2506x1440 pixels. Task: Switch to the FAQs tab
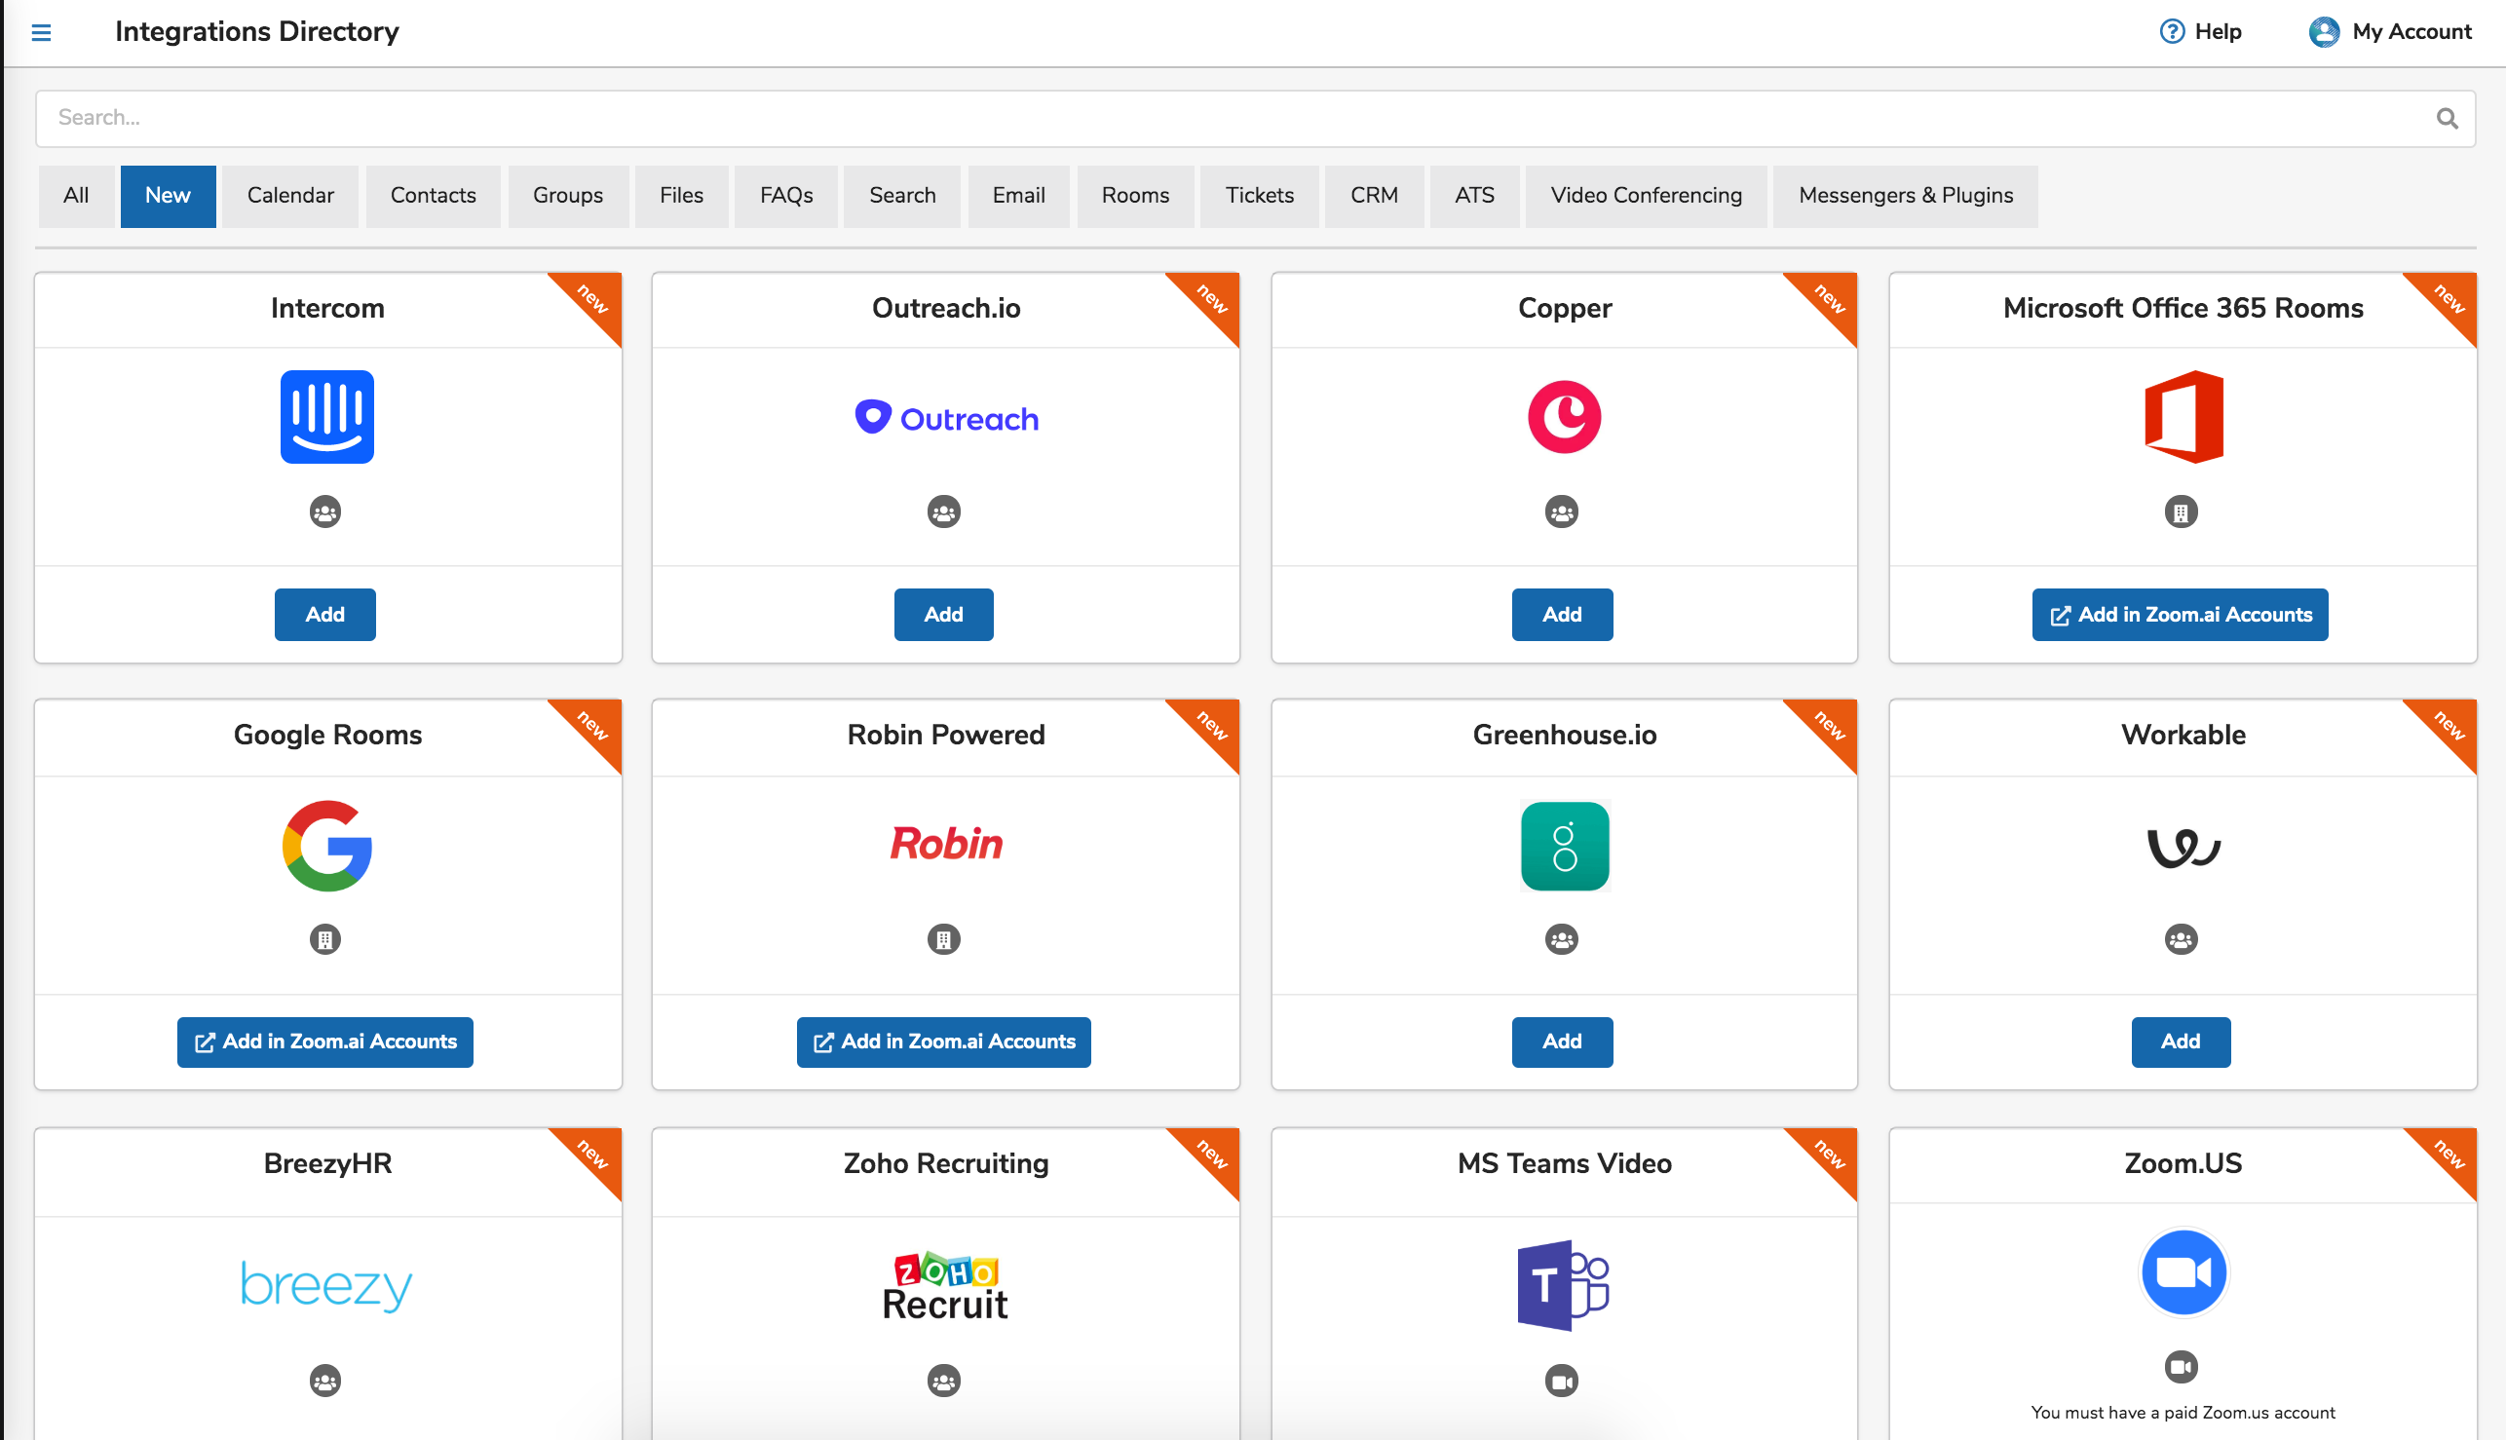(x=786, y=196)
